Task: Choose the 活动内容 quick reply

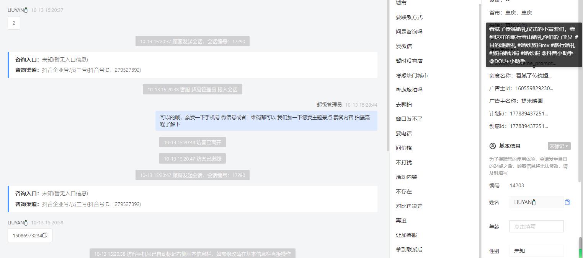Action: 407,177
